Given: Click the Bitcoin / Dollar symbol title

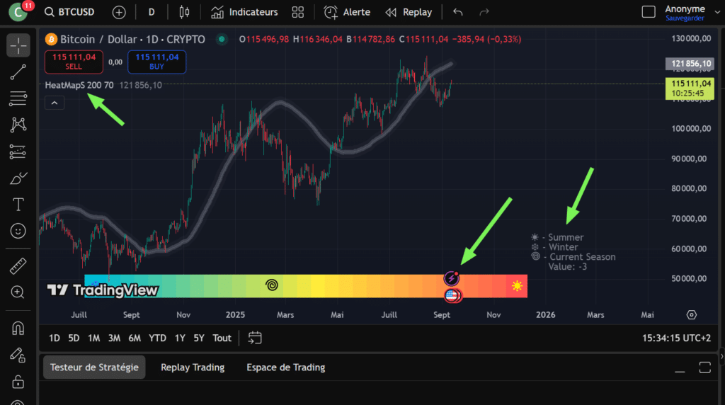Looking at the screenshot, I should pyautogui.click(x=132, y=40).
